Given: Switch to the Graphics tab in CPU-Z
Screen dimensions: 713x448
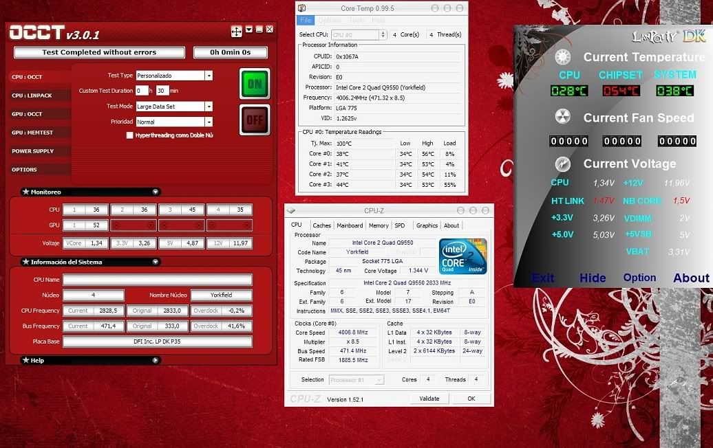Looking at the screenshot, I should coord(427,225).
